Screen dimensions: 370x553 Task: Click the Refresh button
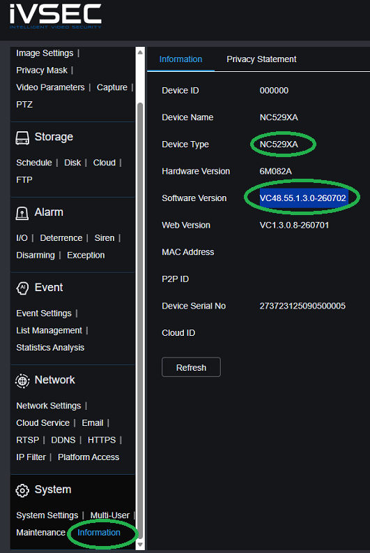[191, 367]
